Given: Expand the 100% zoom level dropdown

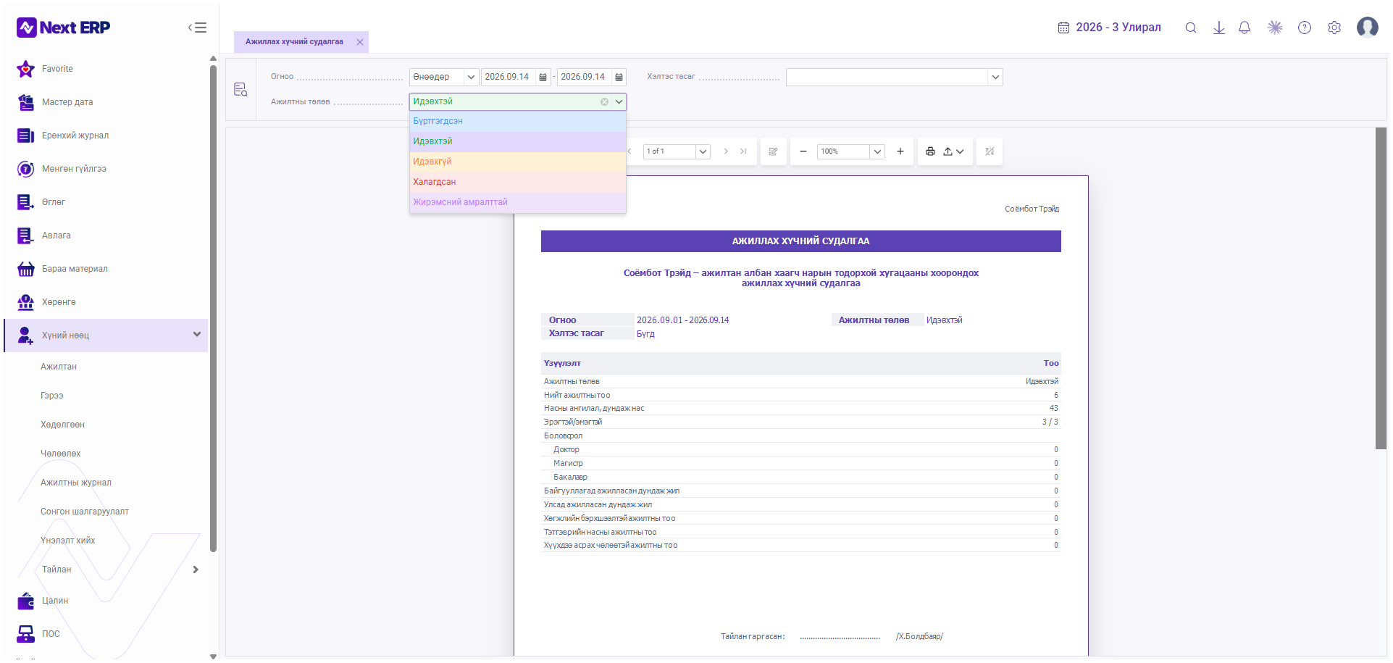Looking at the screenshot, I should point(878,151).
